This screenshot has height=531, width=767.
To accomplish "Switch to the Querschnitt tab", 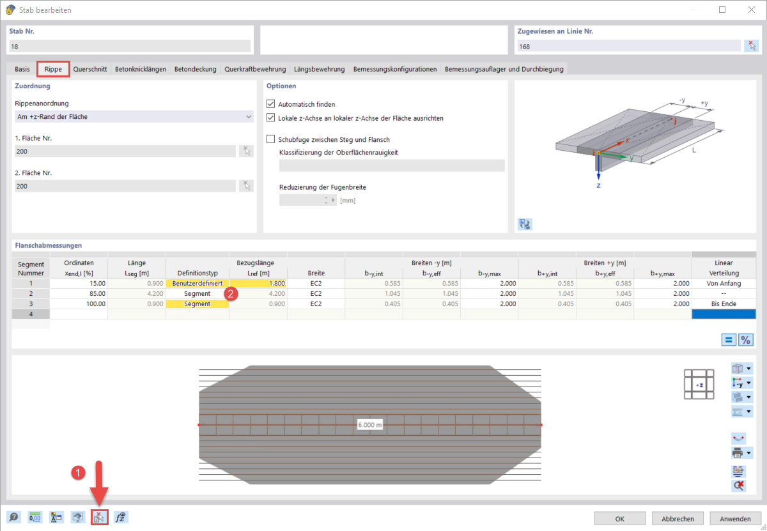I will [x=90, y=68].
